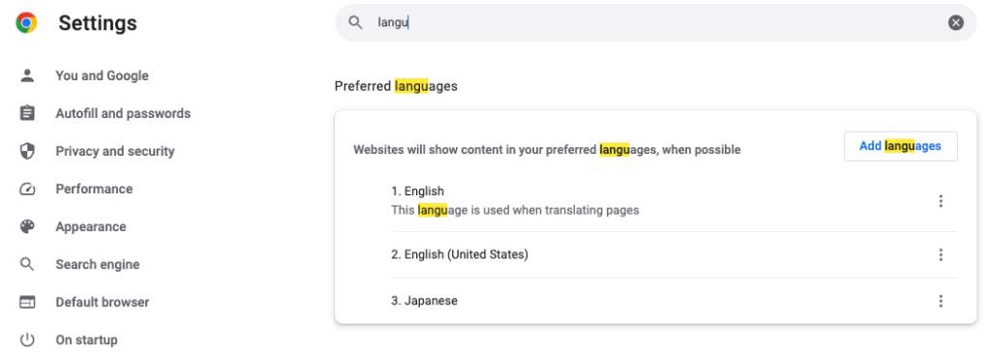The height and width of the screenshot is (352, 991).
Task: Select Search engine in the sidebar
Action: point(98,264)
